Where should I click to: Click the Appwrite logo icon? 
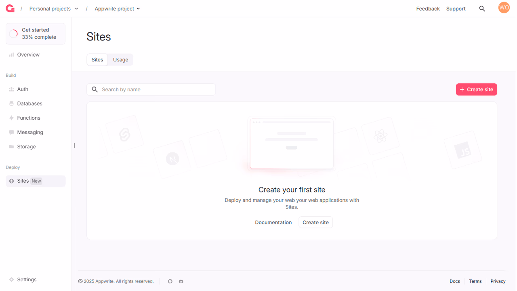click(10, 8)
